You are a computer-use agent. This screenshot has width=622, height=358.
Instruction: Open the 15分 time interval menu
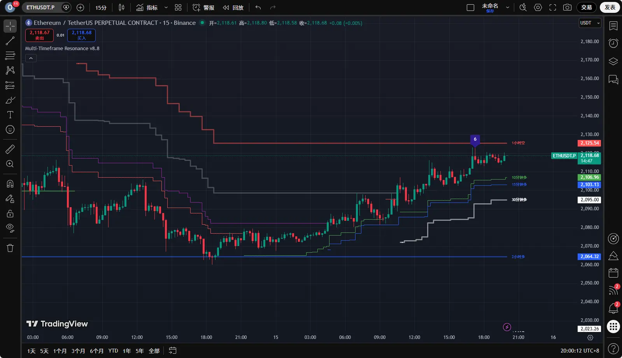click(x=101, y=7)
